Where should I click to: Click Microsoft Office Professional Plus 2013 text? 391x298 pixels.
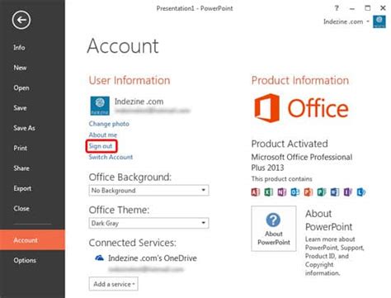[302, 163]
